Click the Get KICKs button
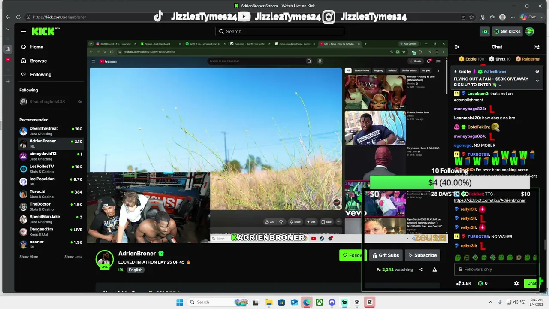 pyautogui.click(x=507, y=31)
